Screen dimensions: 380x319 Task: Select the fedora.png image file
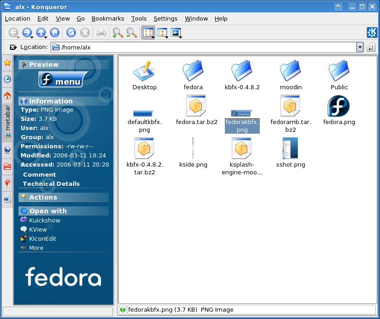(x=339, y=110)
